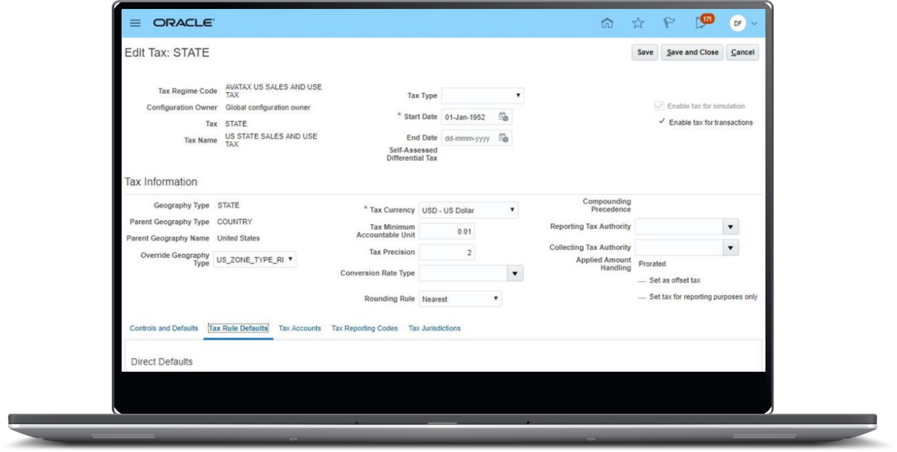Open the Tax Jurisdictions tab

click(434, 328)
